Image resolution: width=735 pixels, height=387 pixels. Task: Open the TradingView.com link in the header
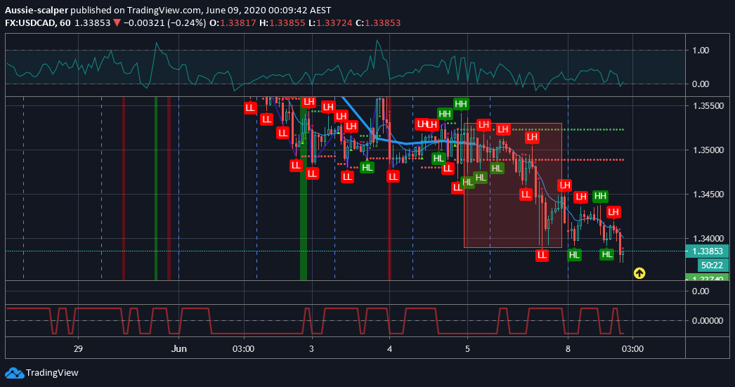164,10
